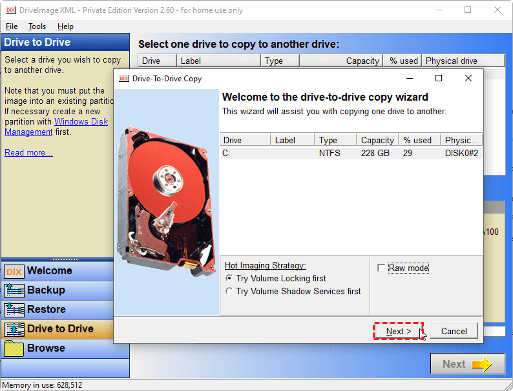513x391 pixels.
Task: Select Try Volume Shadow Services first
Action: [x=229, y=291]
